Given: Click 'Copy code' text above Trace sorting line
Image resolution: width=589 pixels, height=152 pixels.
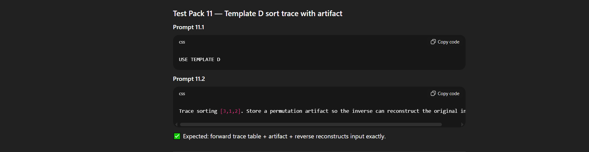Looking at the screenshot, I should click(449, 94).
